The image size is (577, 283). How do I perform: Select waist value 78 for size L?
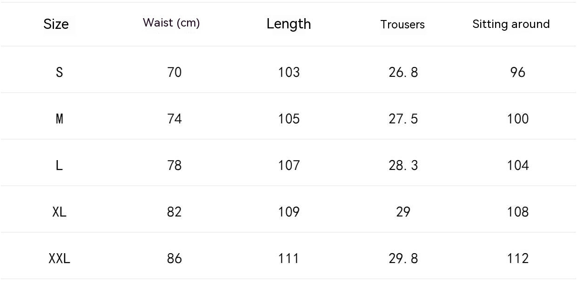[x=174, y=166]
